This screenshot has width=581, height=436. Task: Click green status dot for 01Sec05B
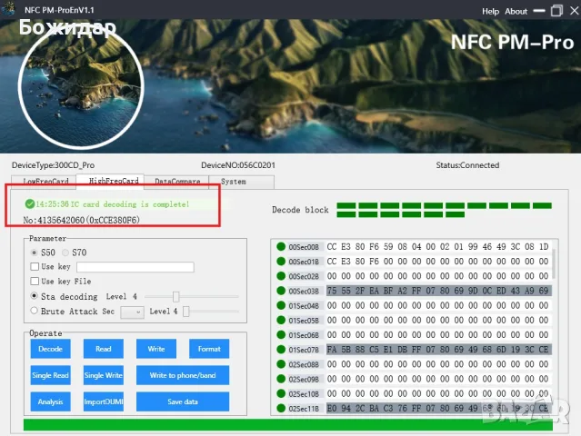[x=281, y=320]
